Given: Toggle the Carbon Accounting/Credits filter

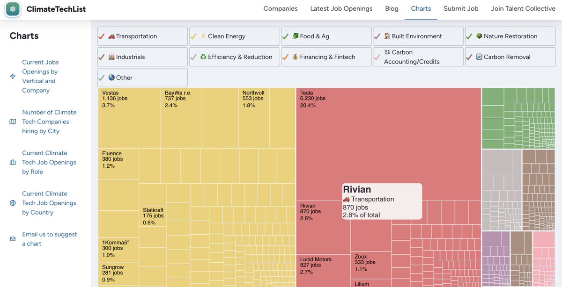Looking at the screenshot, I should [418, 57].
